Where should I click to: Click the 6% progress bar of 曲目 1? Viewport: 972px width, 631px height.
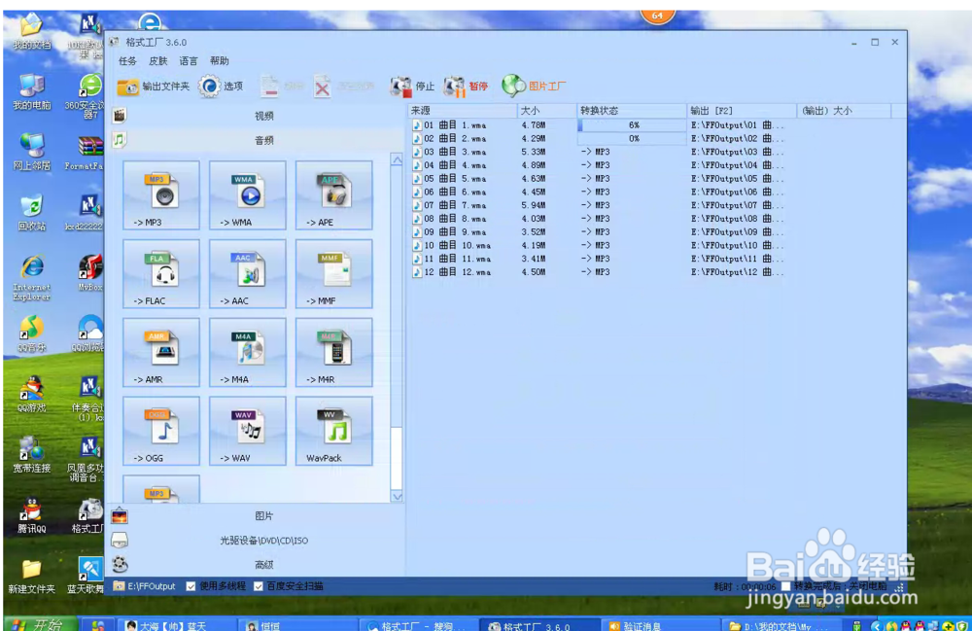632,125
